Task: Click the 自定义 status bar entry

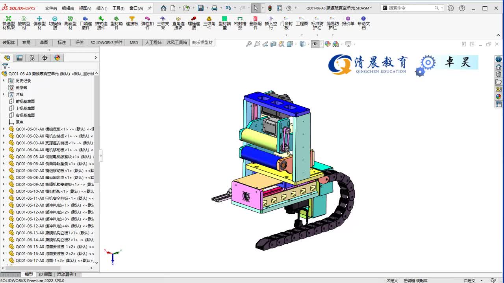Action: point(469,281)
